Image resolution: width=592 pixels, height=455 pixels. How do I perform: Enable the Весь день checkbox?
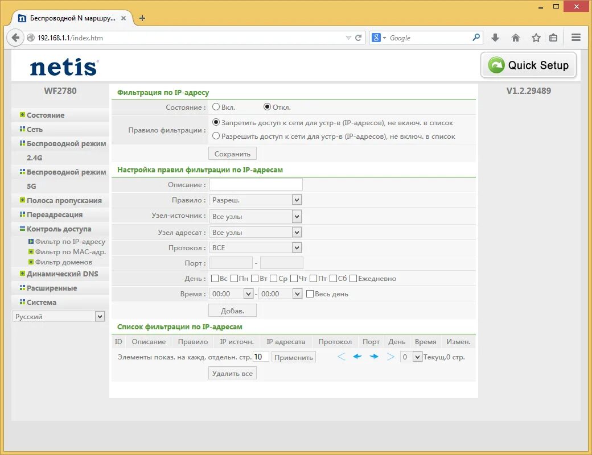[310, 294]
